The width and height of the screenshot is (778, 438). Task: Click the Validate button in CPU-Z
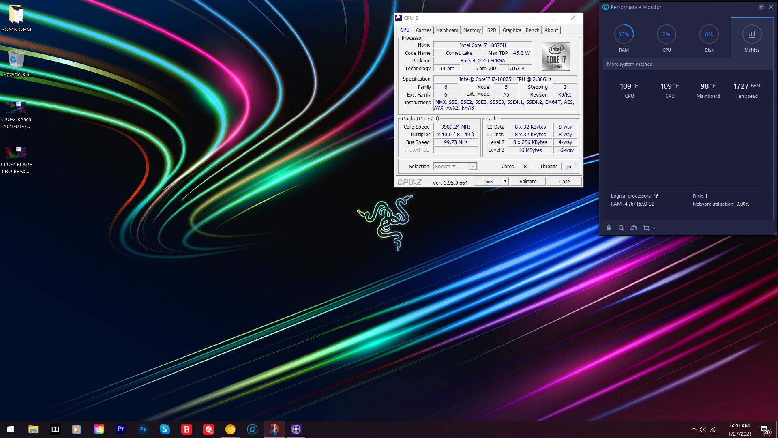[528, 181]
